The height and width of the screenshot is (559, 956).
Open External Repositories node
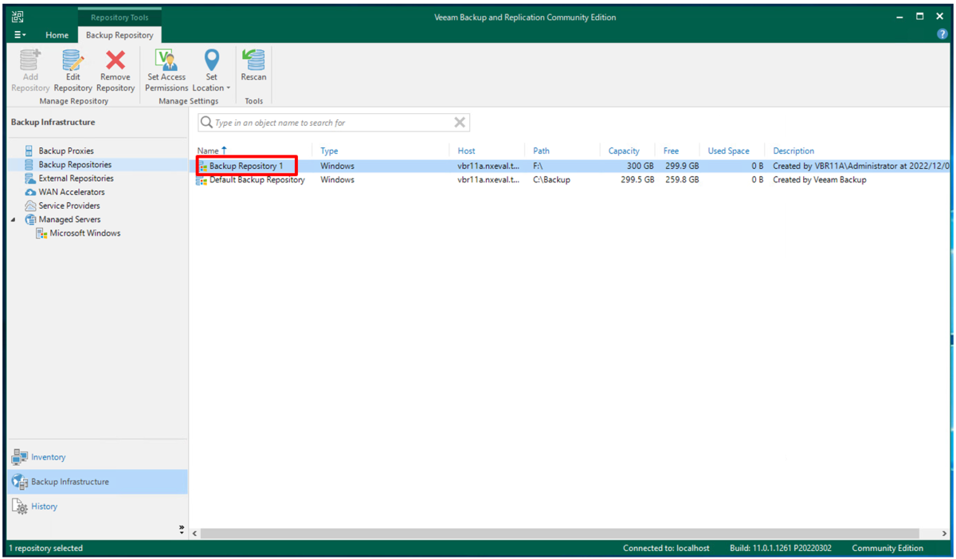click(x=76, y=178)
